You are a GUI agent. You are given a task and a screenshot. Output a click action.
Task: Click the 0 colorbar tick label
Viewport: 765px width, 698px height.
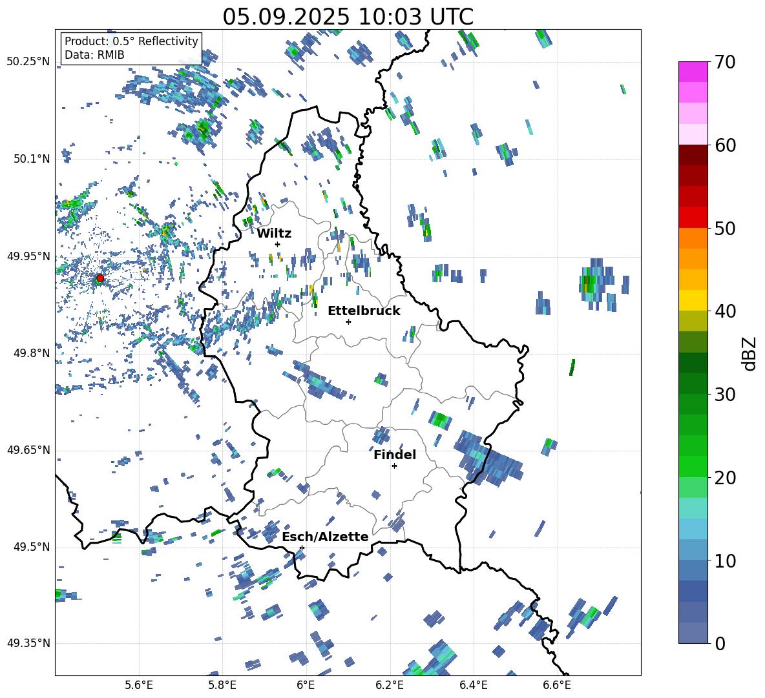[720, 643]
